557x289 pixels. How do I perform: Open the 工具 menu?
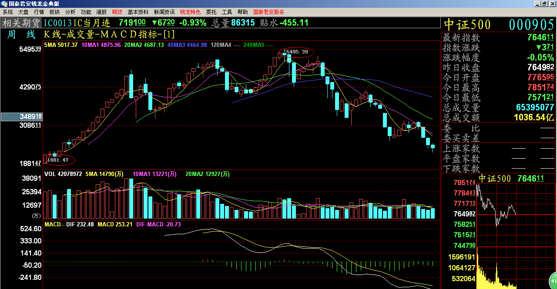227,12
